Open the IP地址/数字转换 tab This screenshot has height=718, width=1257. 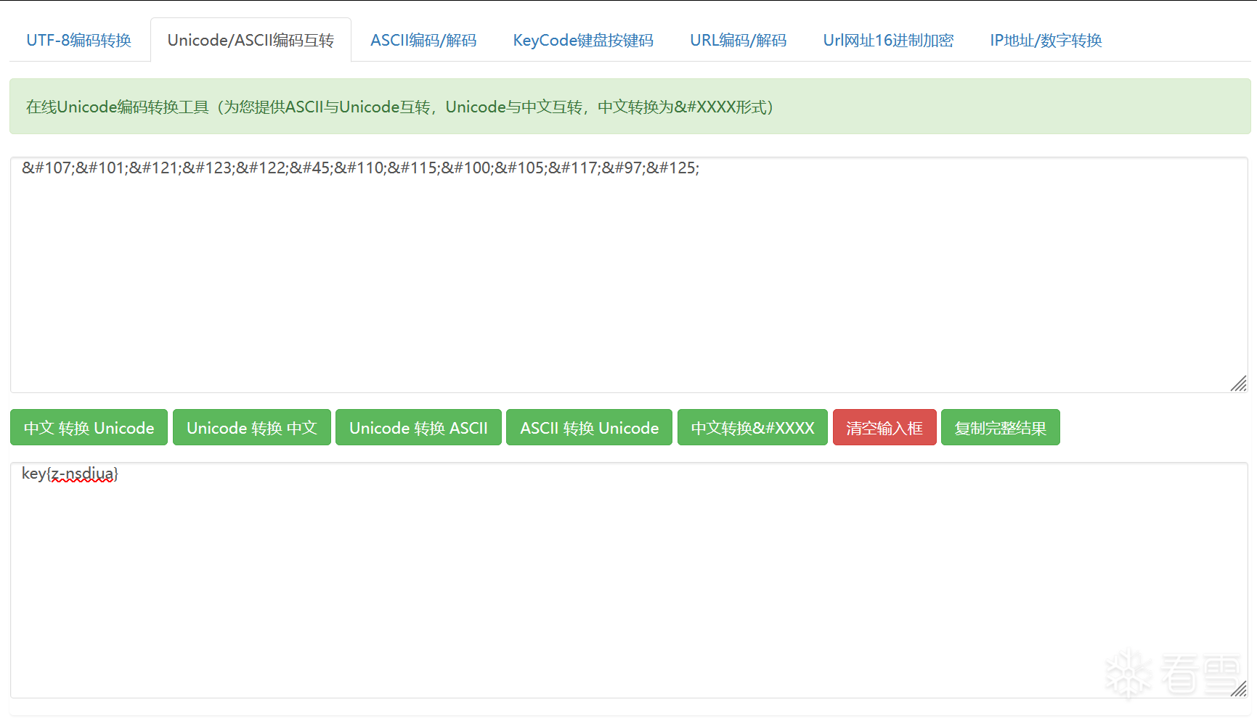1045,41
